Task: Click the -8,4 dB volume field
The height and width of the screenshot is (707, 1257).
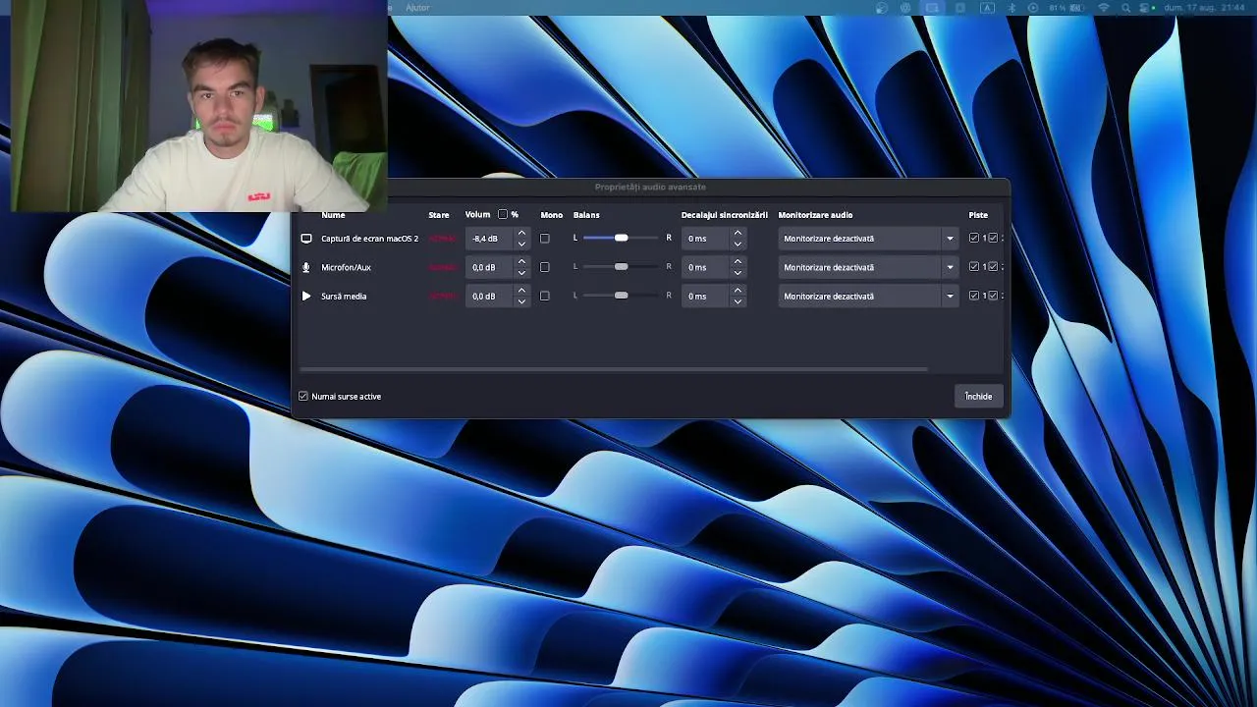Action: (489, 239)
